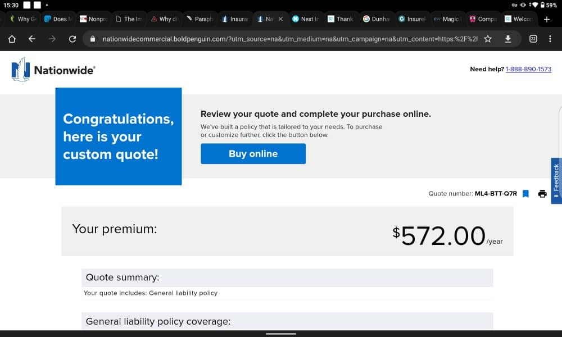The width and height of the screenshot is (562, 337).
Task: Click 'General liability policy coverage:' heading
Action: click(158, 322)
